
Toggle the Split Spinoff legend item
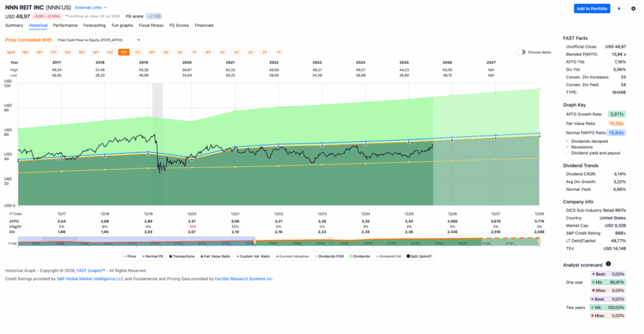[419, 256]
